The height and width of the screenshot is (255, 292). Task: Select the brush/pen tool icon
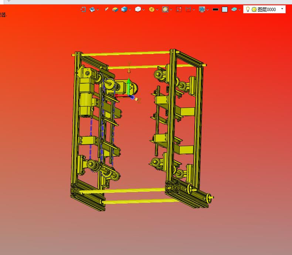[x=106, y=9]
